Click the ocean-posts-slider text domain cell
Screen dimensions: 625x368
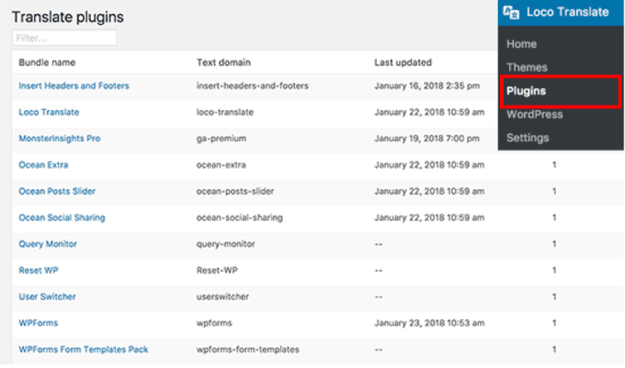(x=235, y=191)
